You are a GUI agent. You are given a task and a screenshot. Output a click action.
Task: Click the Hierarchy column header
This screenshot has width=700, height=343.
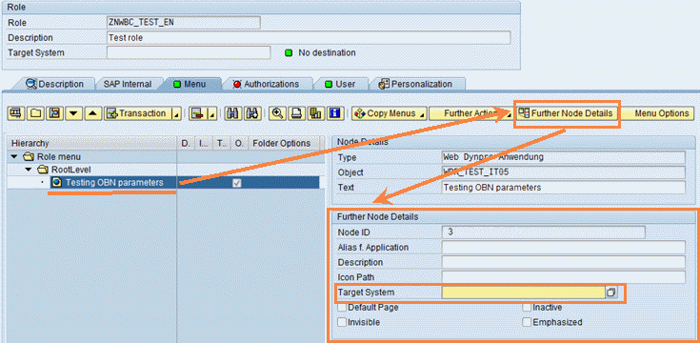tap(92, 143)
